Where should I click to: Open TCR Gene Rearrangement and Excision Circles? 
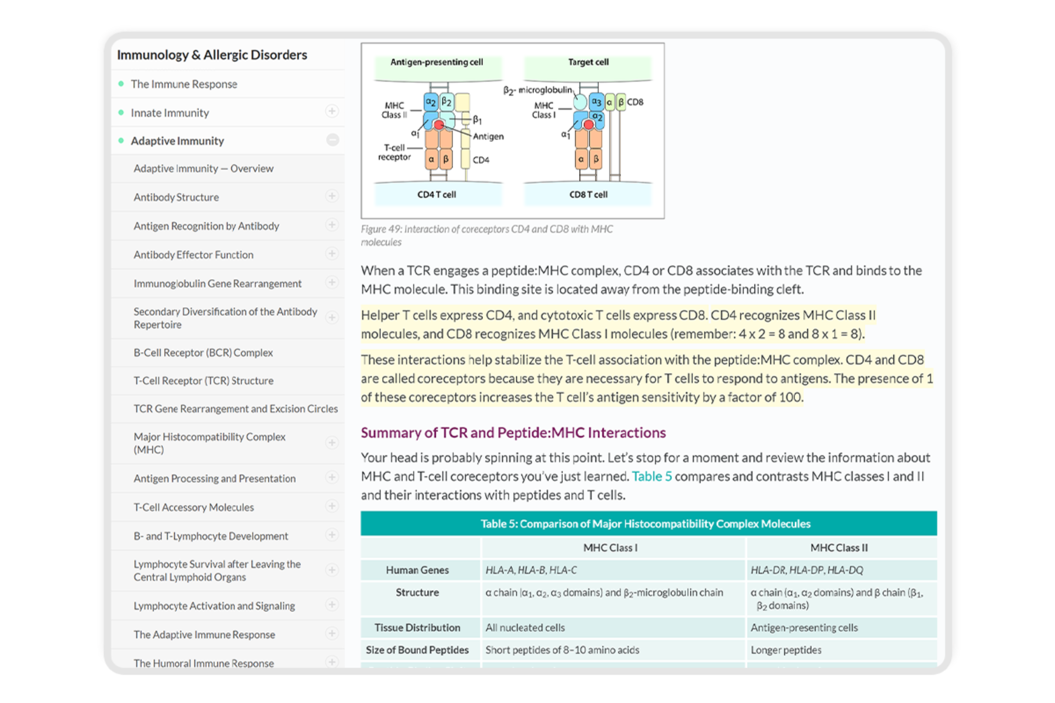(236, 409)
